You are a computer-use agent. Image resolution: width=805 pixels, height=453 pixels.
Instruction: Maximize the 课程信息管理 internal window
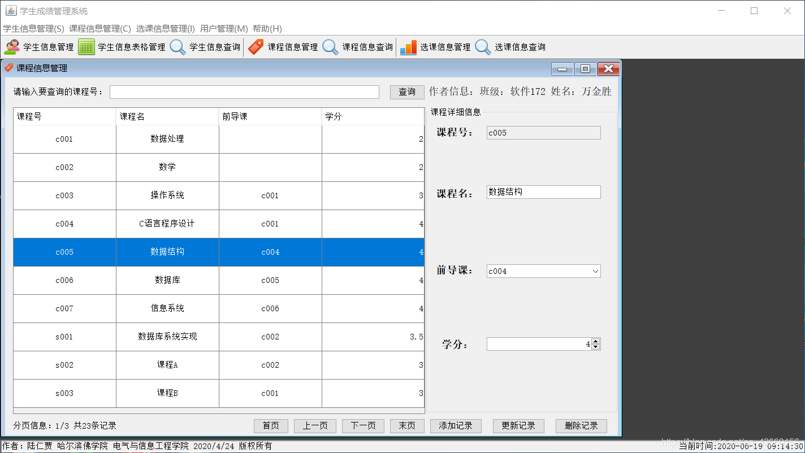(586, 68)
